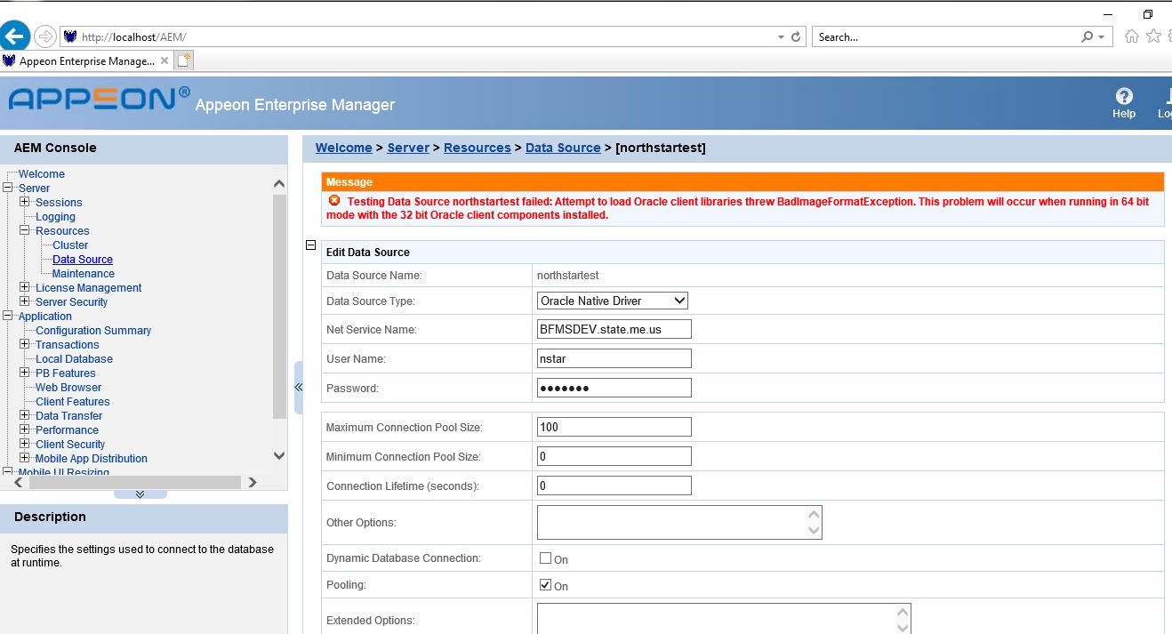This screenshot has width=1172, height=634.
Task: Collapse the left sidebar with the double-arrow handle
Action: click(299, 387)
